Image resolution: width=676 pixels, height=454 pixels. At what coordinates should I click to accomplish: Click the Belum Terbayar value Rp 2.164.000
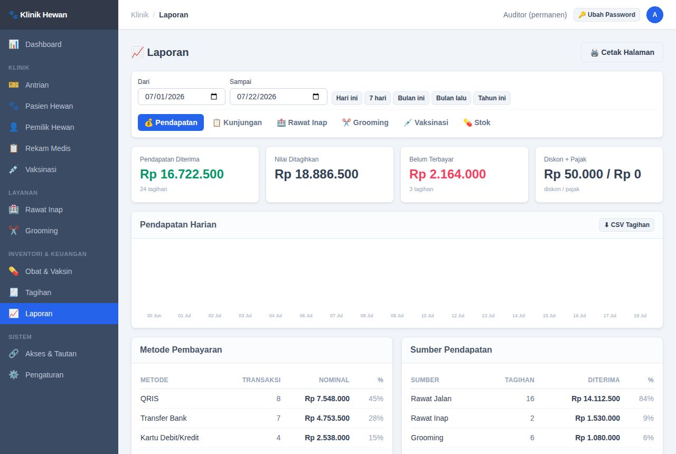tap(447, 174)
